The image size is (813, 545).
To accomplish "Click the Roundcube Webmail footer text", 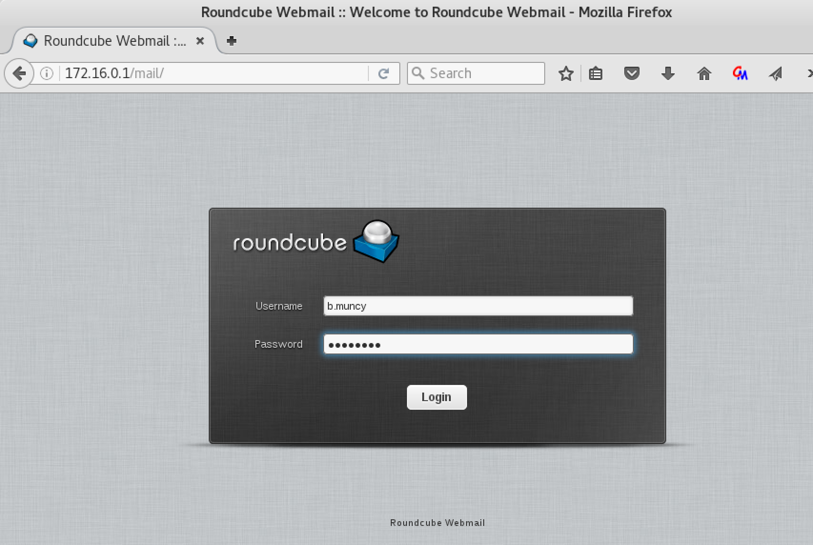I will tap(437, 523).
